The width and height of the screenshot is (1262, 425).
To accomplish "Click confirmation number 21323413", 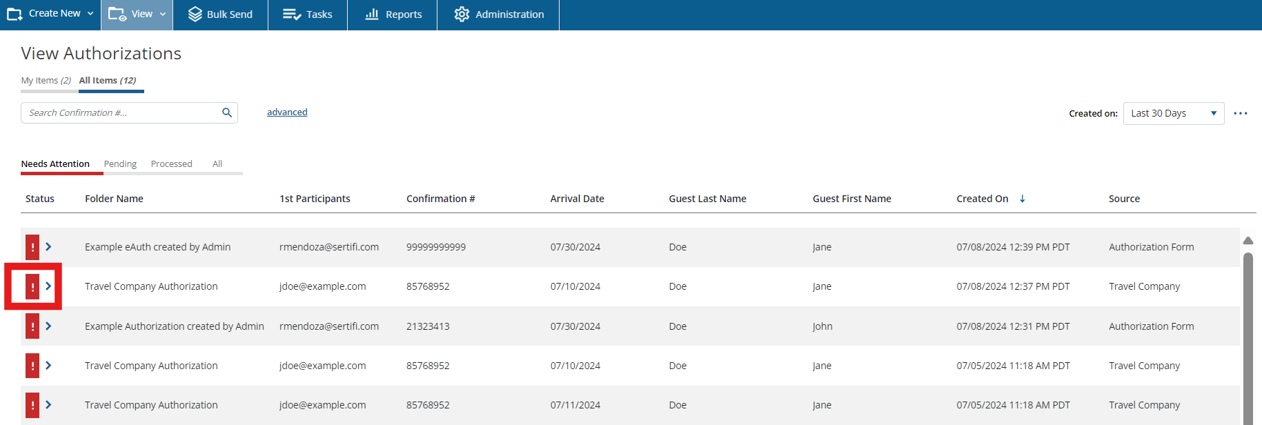I will click(x=428, y=326).
